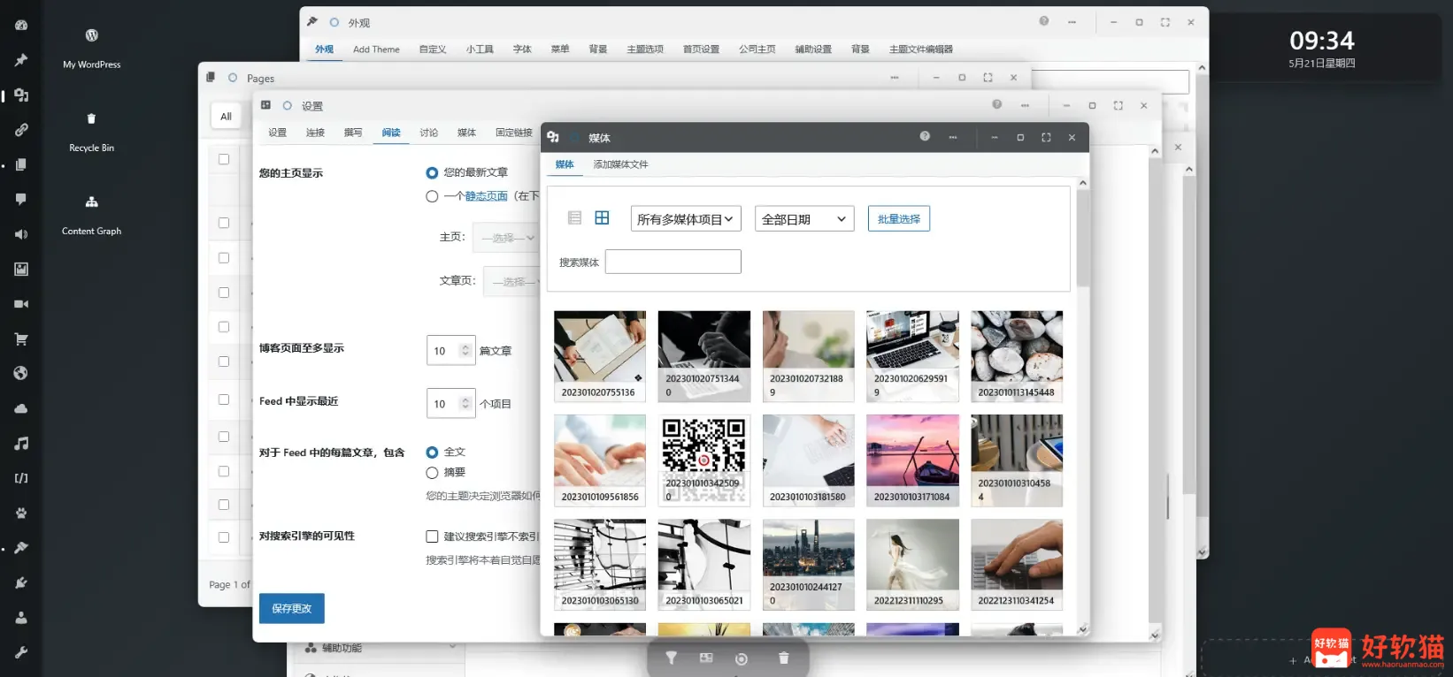Image resolution: width=1453 pixels, height=677 pixels.
Task: Switch media library to grid view
Action: click(602, 218)
